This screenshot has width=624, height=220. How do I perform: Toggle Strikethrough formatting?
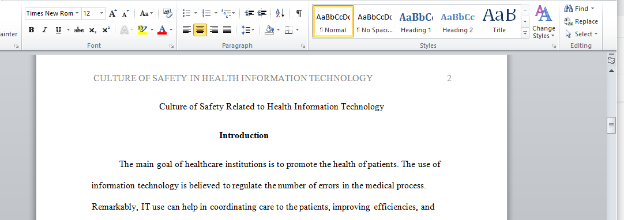coord(79,30)
